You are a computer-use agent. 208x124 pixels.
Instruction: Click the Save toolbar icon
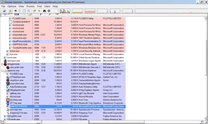tap(4, 11)
